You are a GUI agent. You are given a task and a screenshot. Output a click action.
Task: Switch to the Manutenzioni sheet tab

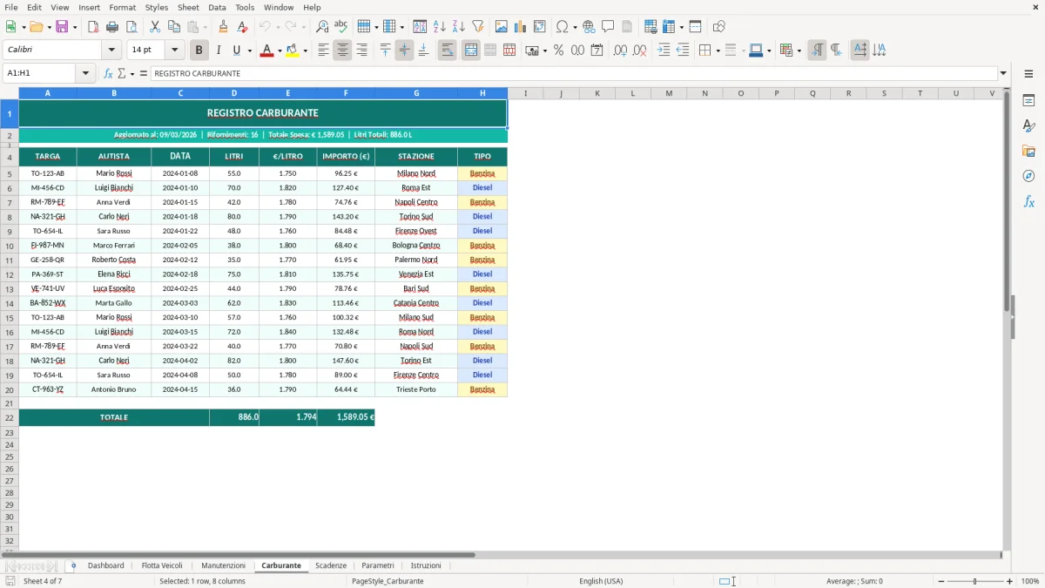(x=224, y=566)
